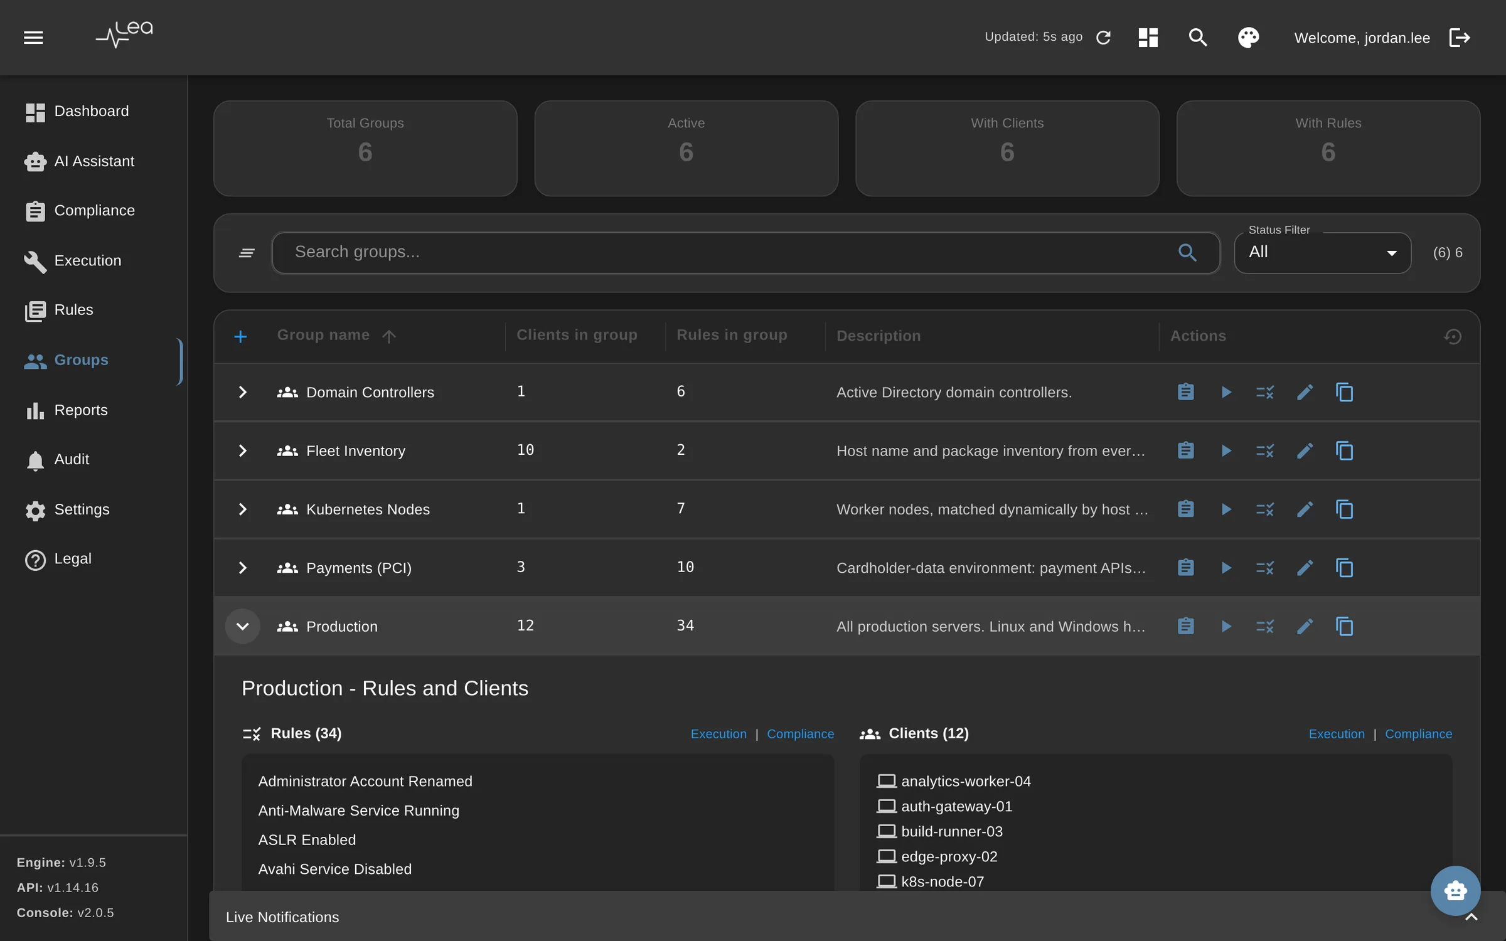Open the theme palette icon
The image size is (1506, 941).
(1248, 38)
